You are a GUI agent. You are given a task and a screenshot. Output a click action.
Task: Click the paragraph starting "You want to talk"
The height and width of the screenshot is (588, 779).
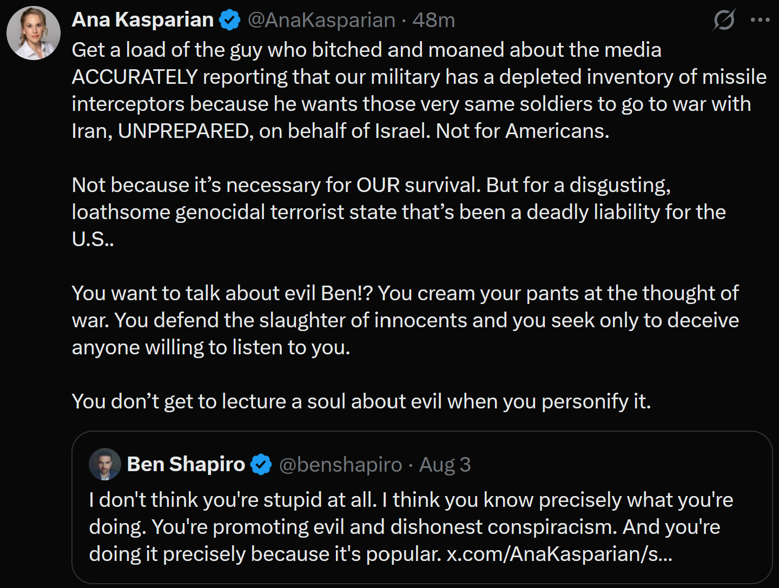click(x=405, y=320)
